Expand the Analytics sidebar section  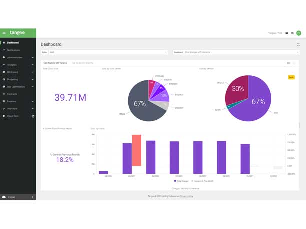pyautogui.click(x=18, y=65)
